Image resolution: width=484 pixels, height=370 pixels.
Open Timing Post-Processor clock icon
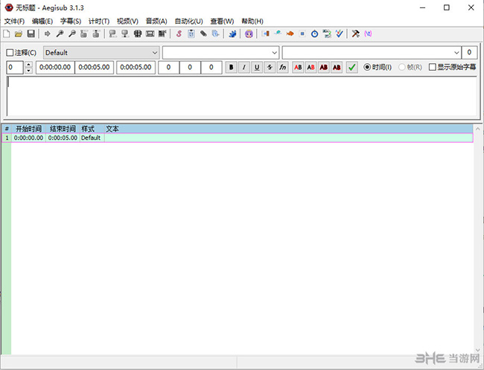(x=314, y=34)
